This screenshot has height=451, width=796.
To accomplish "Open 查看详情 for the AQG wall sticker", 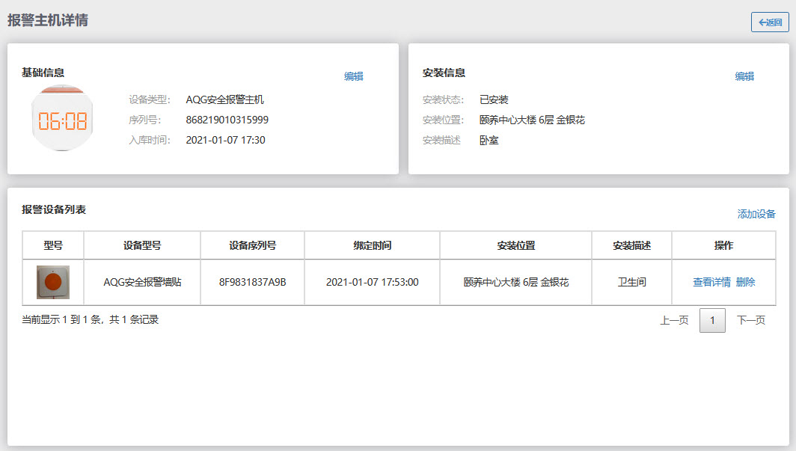I will 711,282.
